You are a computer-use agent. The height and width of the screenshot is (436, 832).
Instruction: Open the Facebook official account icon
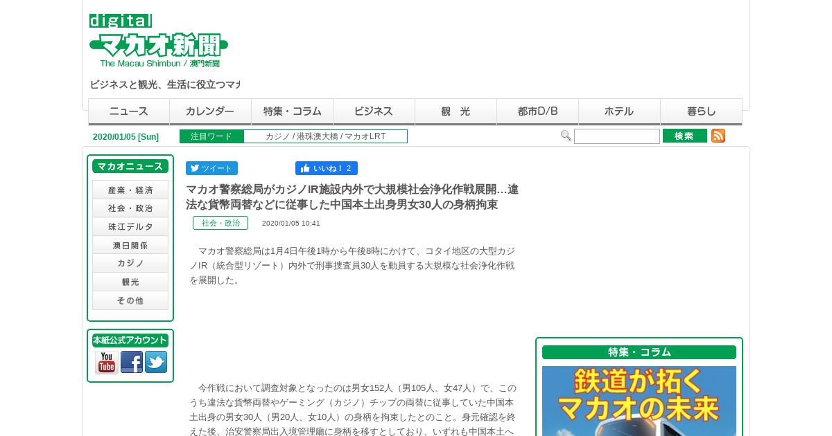132,362
